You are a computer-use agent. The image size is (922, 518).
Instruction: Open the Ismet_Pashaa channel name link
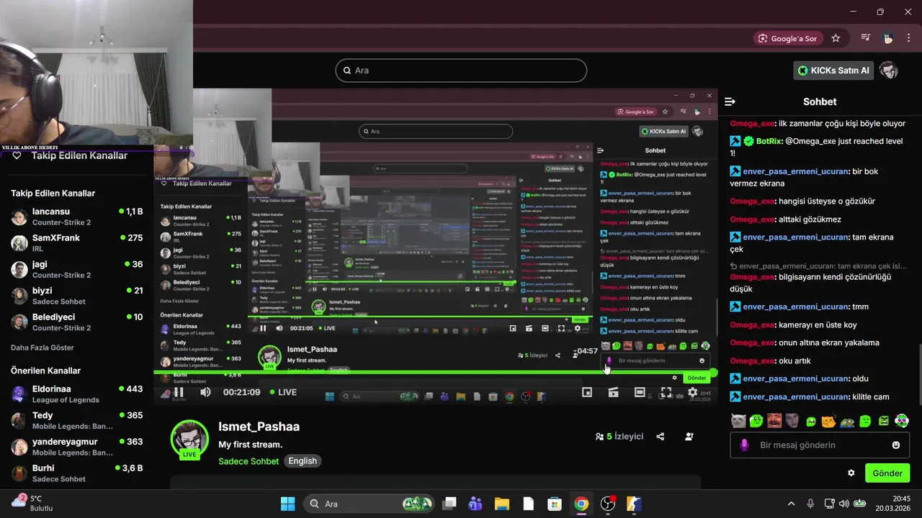point(259,427)
